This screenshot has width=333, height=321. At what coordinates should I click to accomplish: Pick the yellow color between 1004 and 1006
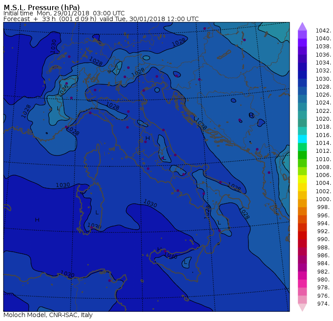(x=302, y=179)
